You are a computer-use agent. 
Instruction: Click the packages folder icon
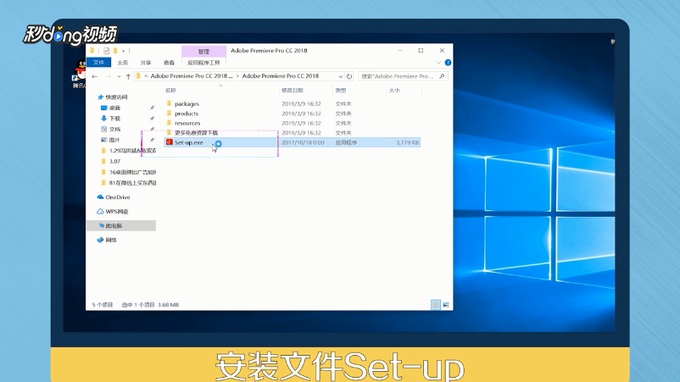click(169, 103)
